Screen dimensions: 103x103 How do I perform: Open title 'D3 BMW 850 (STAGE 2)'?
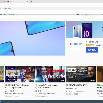pos(76,85)
